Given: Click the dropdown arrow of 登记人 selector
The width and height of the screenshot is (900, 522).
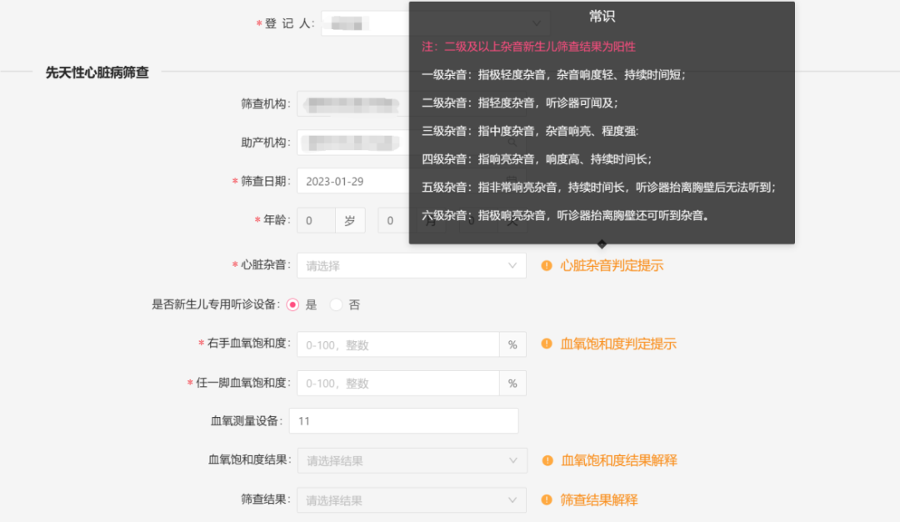Looking at the screenshot, I should (x=537, y=23).
